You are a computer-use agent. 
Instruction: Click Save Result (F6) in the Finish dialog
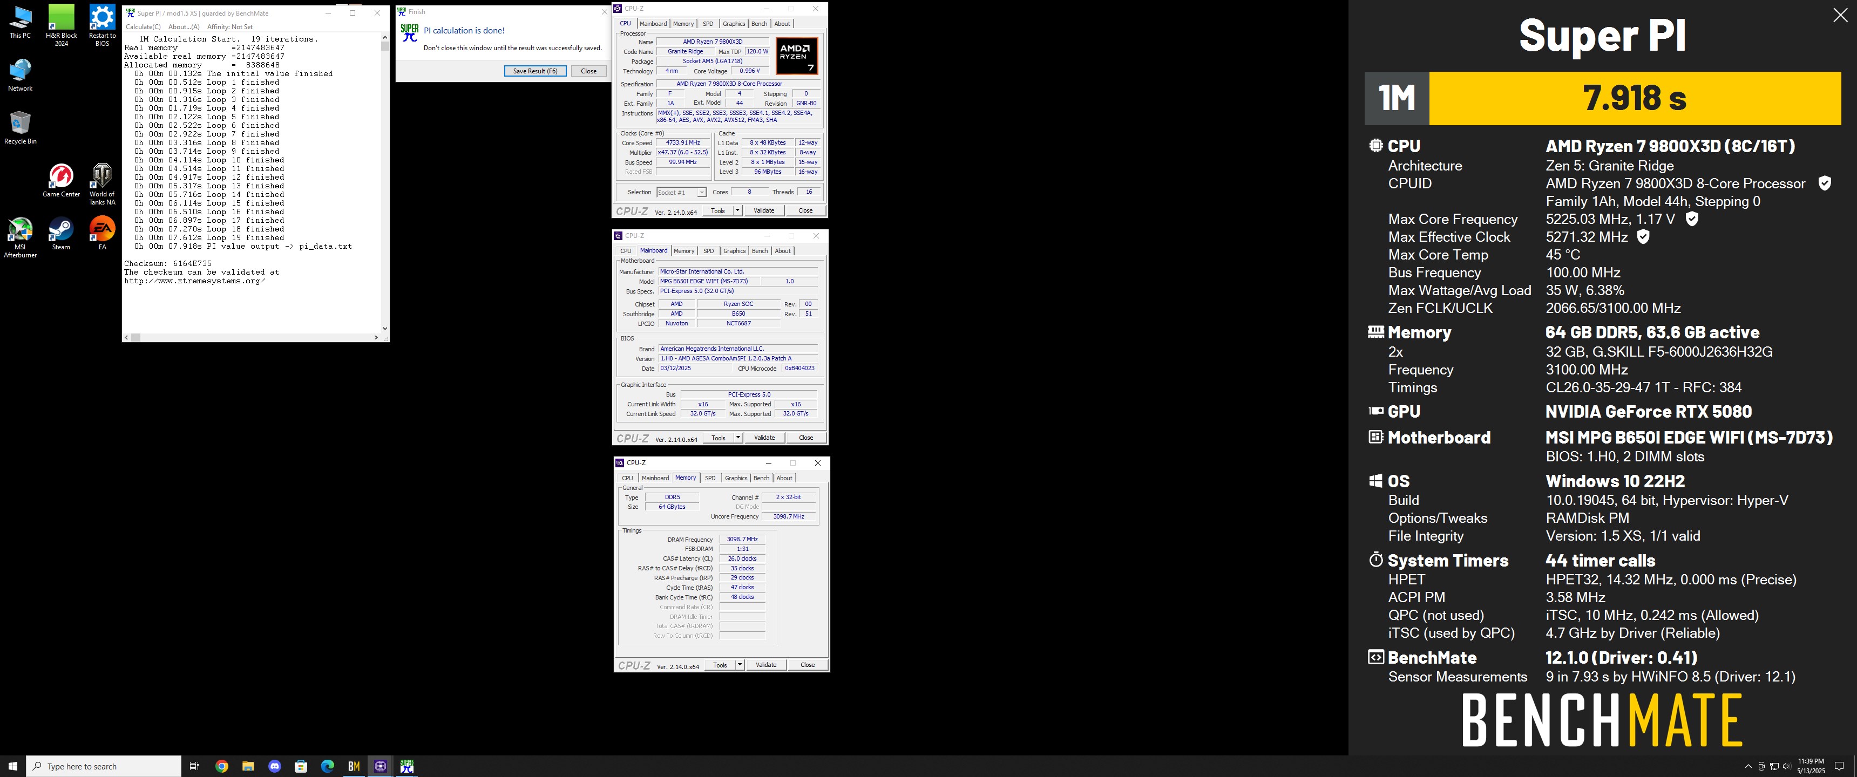click(x=535, y=71)
